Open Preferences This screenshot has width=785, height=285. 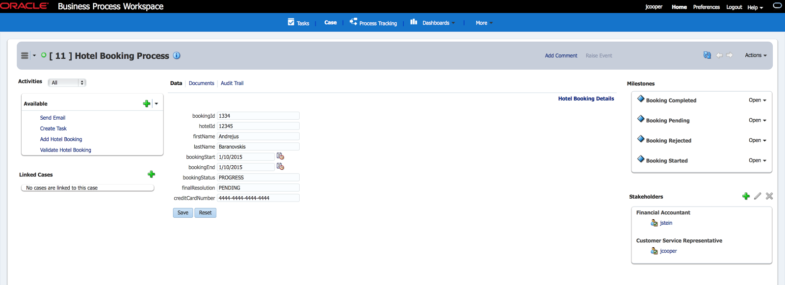click(x=706, y=7)
